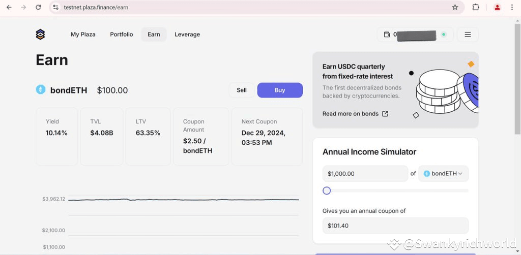This screenshot has width=521, height=255.
Task: Bookmark this page with star icon
Action: point(455,7)
